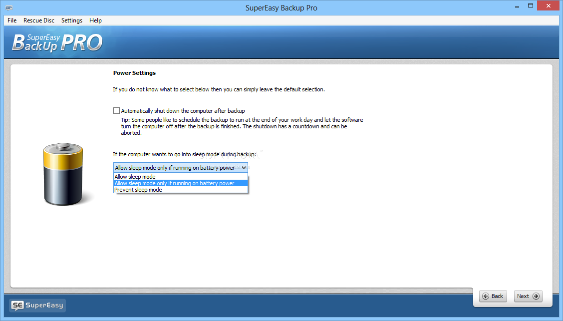Image resolution: width=563 pixels, height=321 pixels.
Task: Open the File menu
Action: [12, 20]
